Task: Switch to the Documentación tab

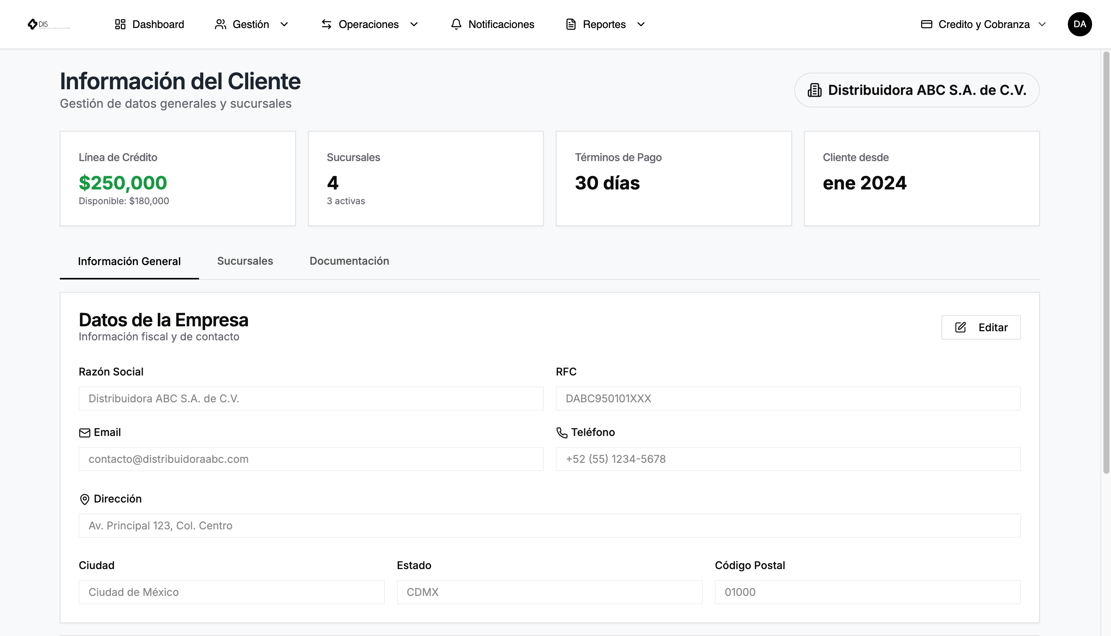Action: (349, 261)
